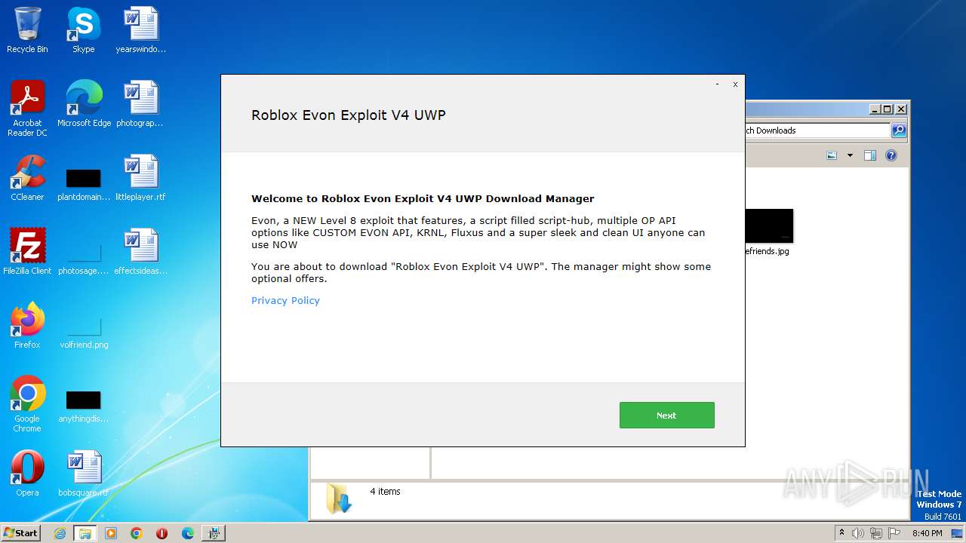Launch Skype from the desktop
Viewport: 966px width, 543px height.
click(x=83, y=30)
